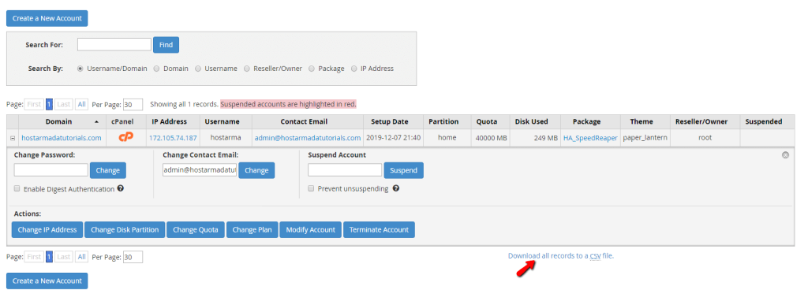Click bottom pagination First button
The width and height of the screenshot is (808, 305).
[34, 257]
